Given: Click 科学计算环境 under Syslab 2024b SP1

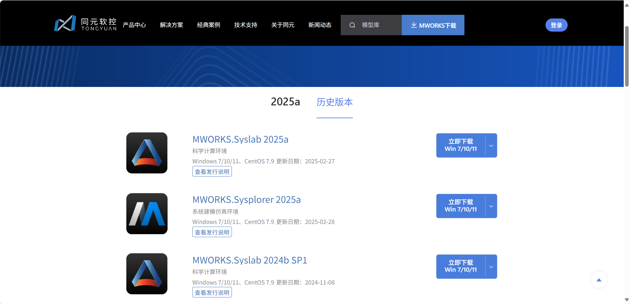Looking at the screenshot, I should pyautogui.click(x=210, y=272).
